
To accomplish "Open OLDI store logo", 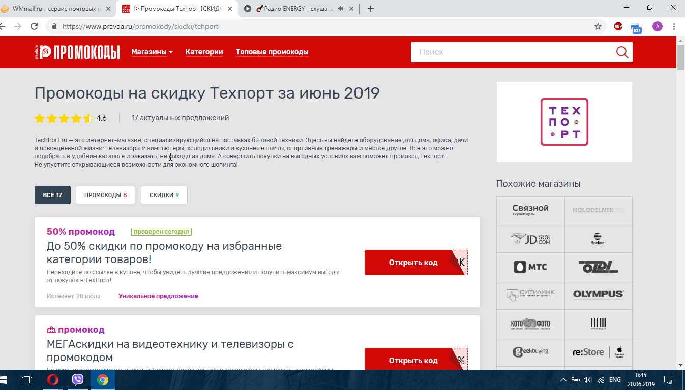I will (x=599, y=267).
